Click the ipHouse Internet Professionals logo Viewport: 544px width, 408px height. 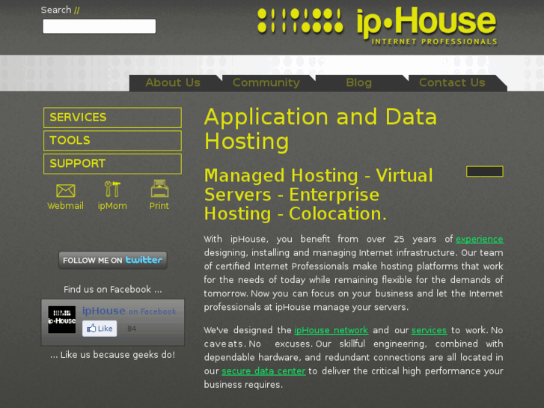click(x=377, y=25)
